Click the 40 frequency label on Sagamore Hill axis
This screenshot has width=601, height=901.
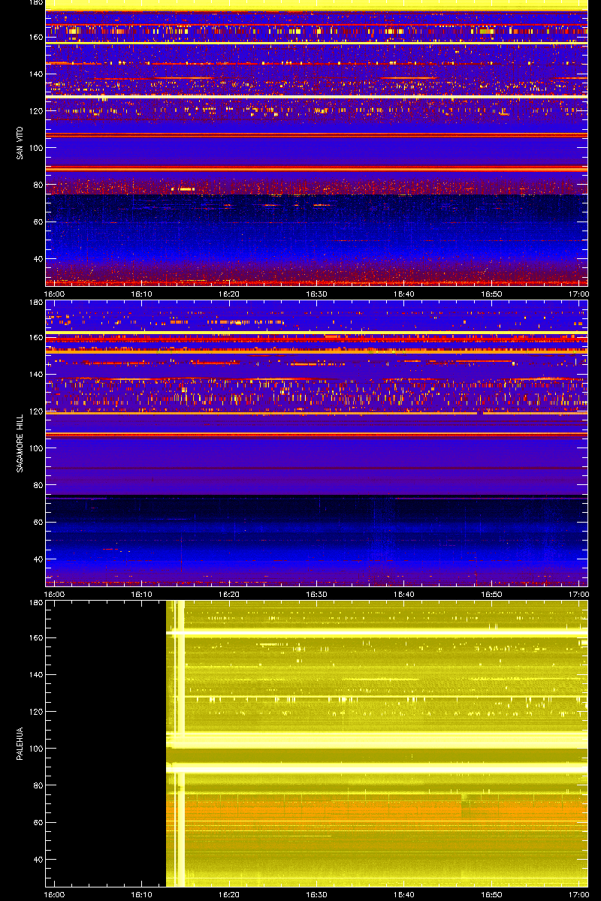[38, 559]
